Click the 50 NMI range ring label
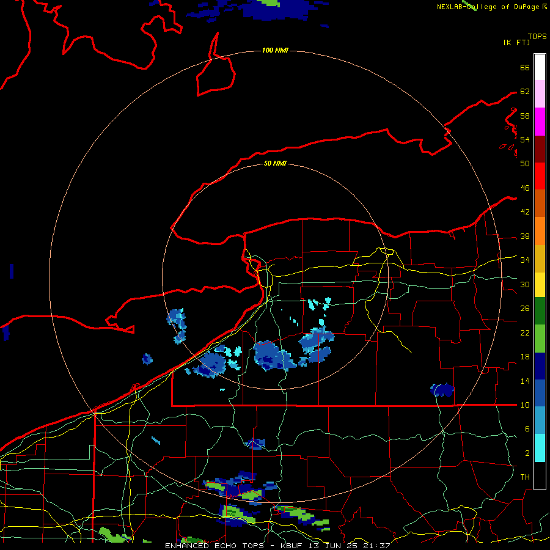 click(275, 163)
